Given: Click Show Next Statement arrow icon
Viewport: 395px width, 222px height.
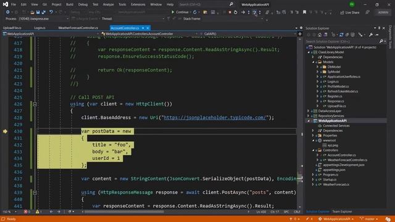Looking at the screenshot, I should [243, 12].
